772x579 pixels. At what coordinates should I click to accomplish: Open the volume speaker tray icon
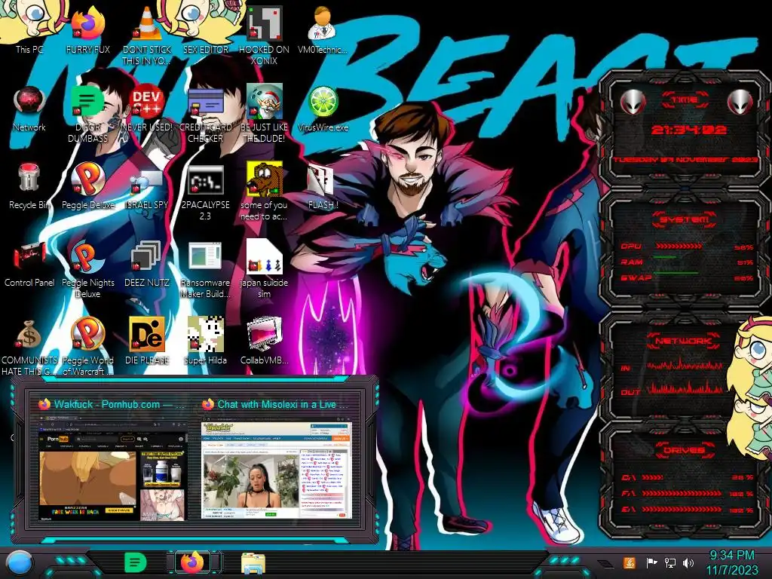point(688,562)
